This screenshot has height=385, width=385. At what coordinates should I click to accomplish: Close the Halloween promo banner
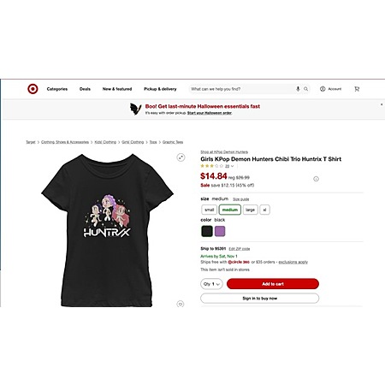click(382, 104)
